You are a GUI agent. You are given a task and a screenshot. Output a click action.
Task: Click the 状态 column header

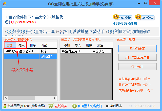tap(48, 51)
